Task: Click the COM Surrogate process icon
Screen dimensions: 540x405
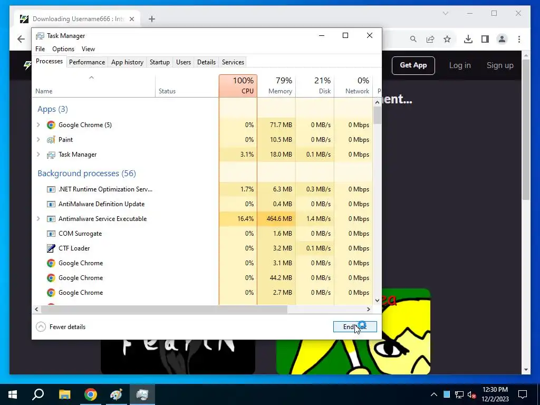Action: coord(51,234)
